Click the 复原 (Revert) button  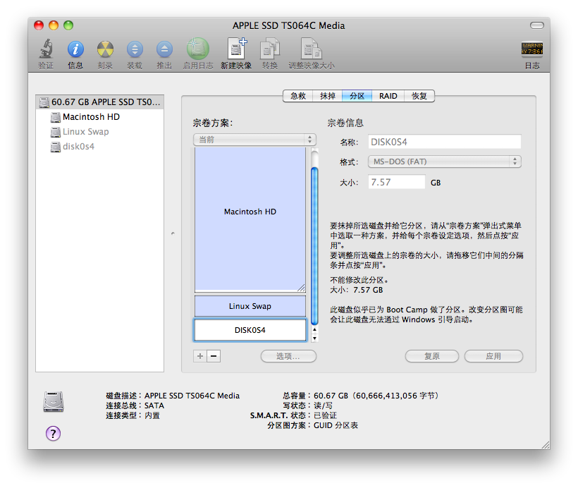(431, 356)
